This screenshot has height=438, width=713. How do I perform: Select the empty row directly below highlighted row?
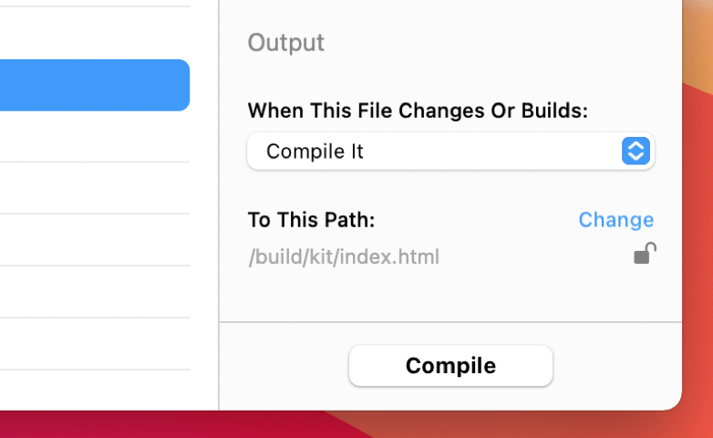click(95, 137)
